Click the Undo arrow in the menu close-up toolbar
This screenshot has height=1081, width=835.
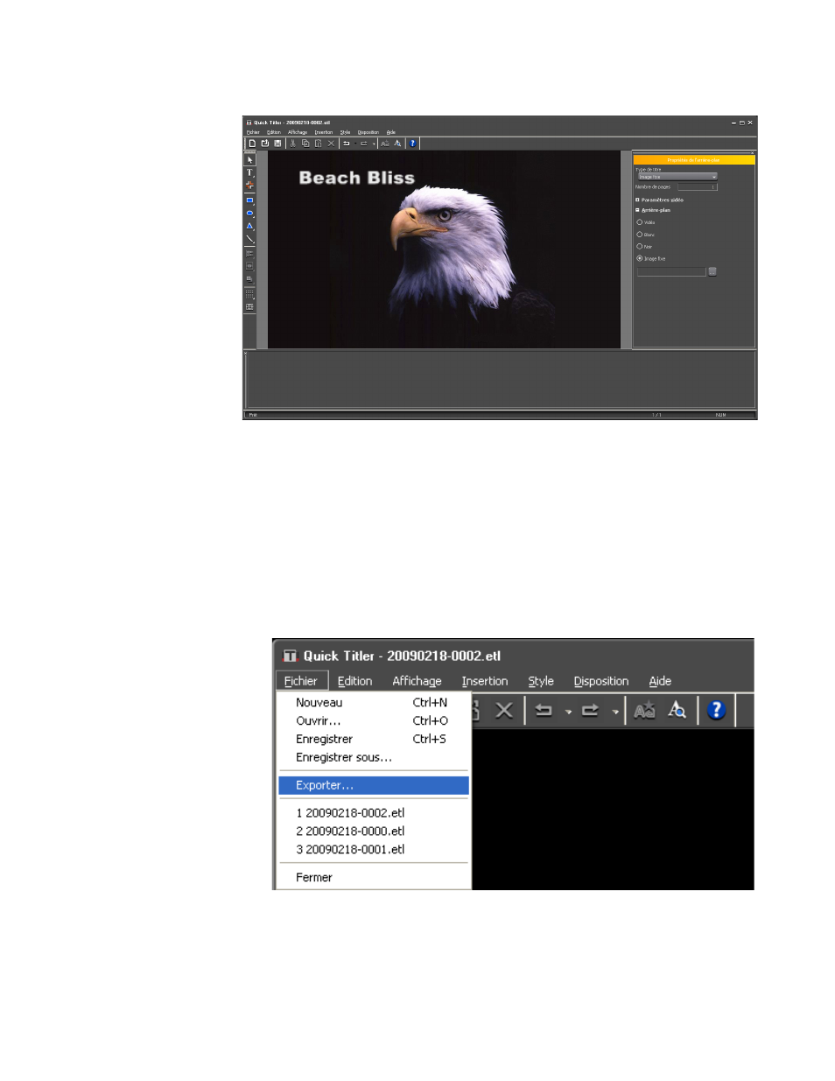(544, 710)
